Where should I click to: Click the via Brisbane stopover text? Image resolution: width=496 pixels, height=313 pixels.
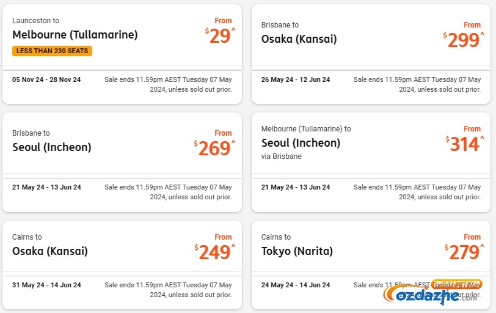(x=281, y=156)
